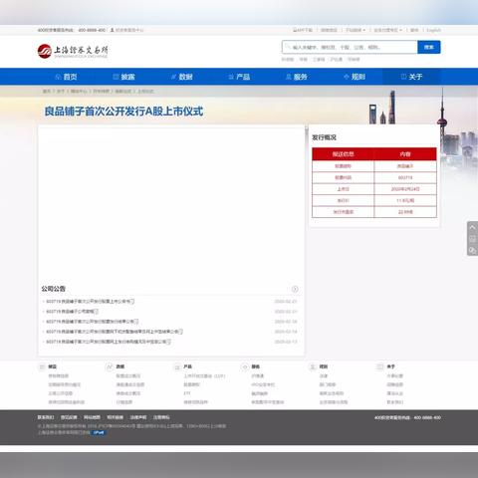This screenshot has height=478, width=478.
Task: Click the back-to-top arrow in side widget
Action: click(x=473, y=227)
